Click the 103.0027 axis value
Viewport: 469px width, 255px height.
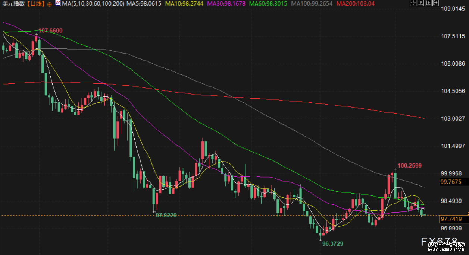453,118
